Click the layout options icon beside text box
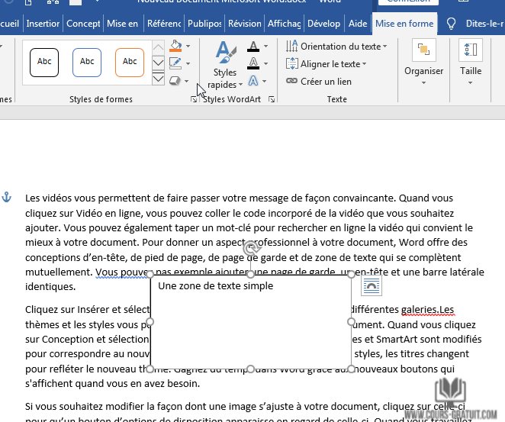The width and height of the screenshot is (505, 422). [371, 286]
